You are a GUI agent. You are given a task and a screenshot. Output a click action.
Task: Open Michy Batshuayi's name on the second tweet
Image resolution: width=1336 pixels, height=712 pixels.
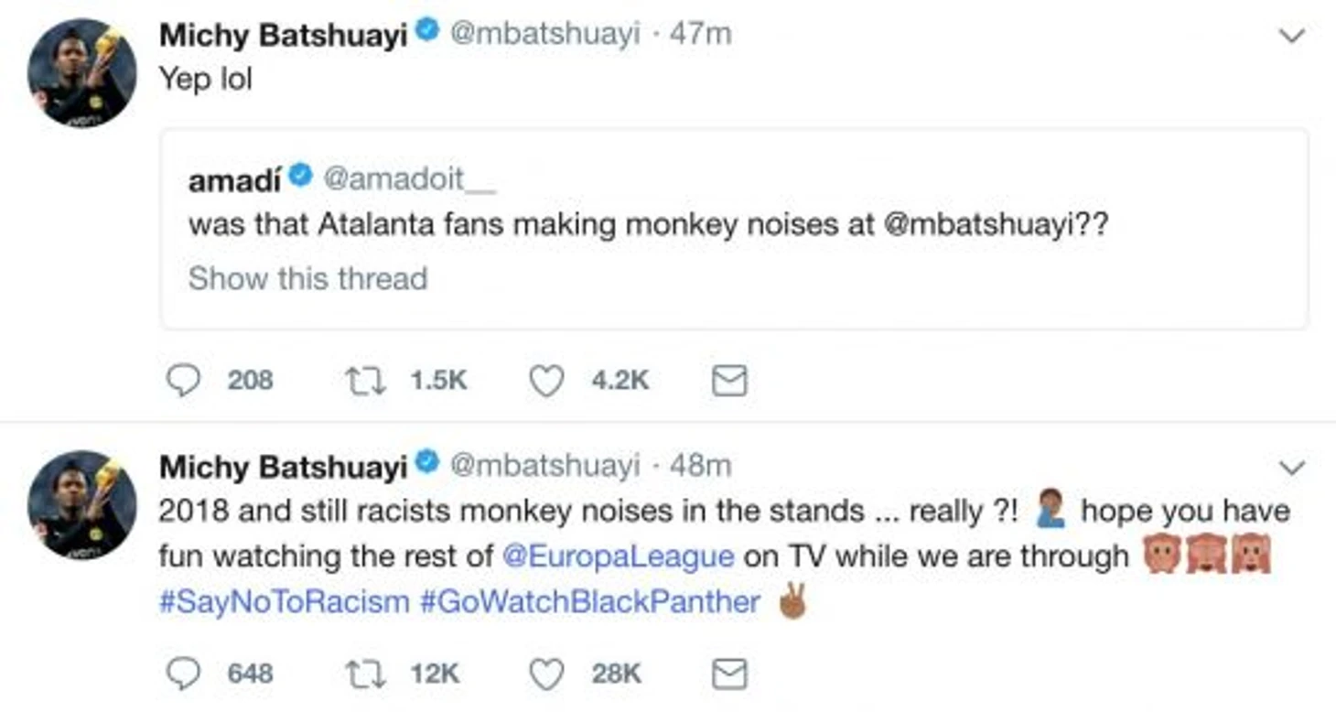tap(283, 467)
